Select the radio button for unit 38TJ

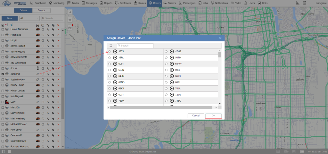click(110, 51)
